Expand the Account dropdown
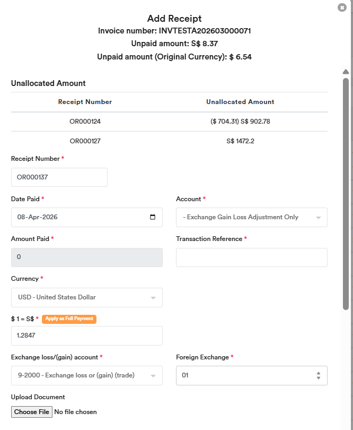 tap(251, 217)
